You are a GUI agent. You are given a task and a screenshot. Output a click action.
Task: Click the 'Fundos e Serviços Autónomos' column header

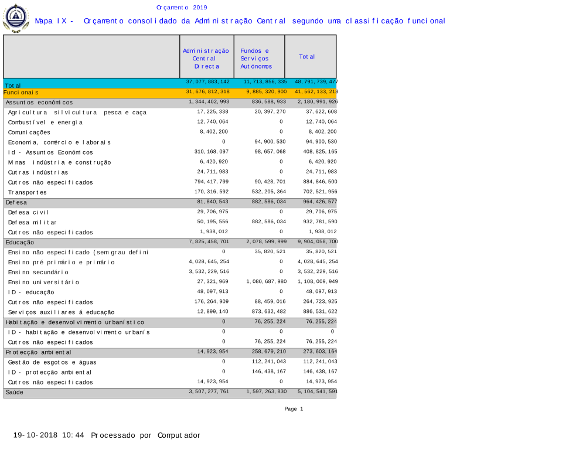pyautogui.click(x=256, y=59)
